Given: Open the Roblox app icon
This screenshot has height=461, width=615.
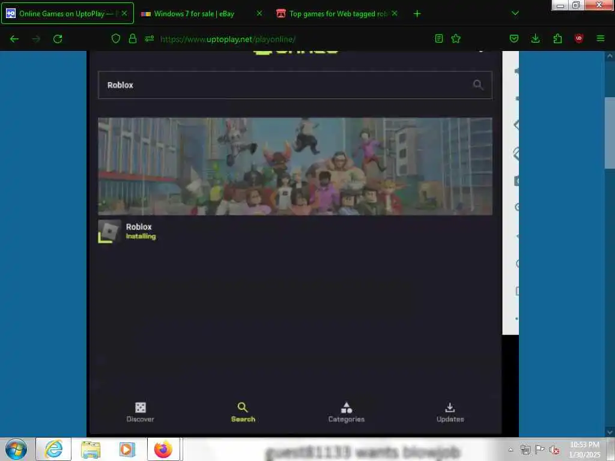Looking at the screenshot, I should [x=109, y=231].
